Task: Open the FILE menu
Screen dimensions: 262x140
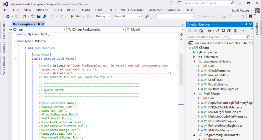Action: [x=5, y=10]
